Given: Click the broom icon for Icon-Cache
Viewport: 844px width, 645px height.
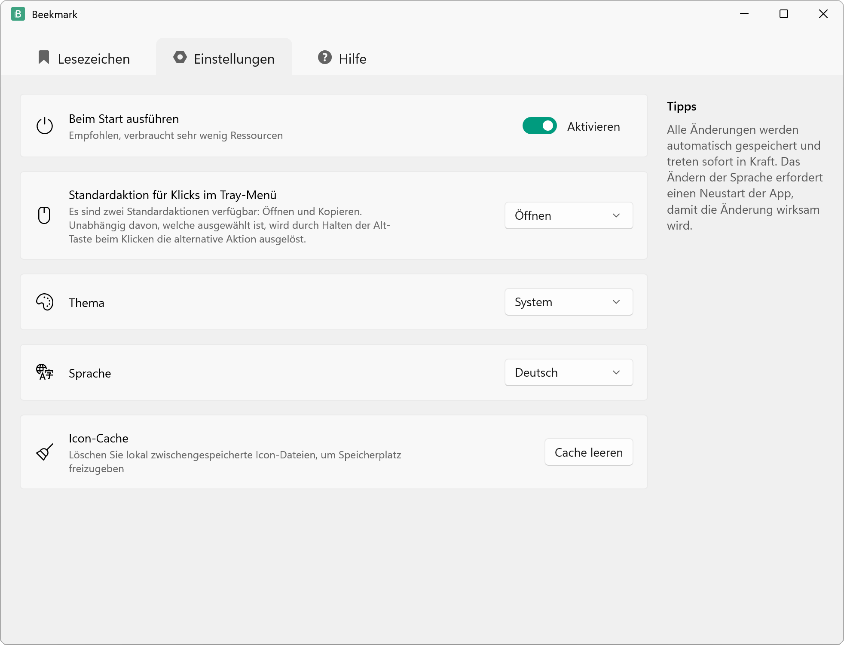Looking at the screenshot, I should pos(45,452).
